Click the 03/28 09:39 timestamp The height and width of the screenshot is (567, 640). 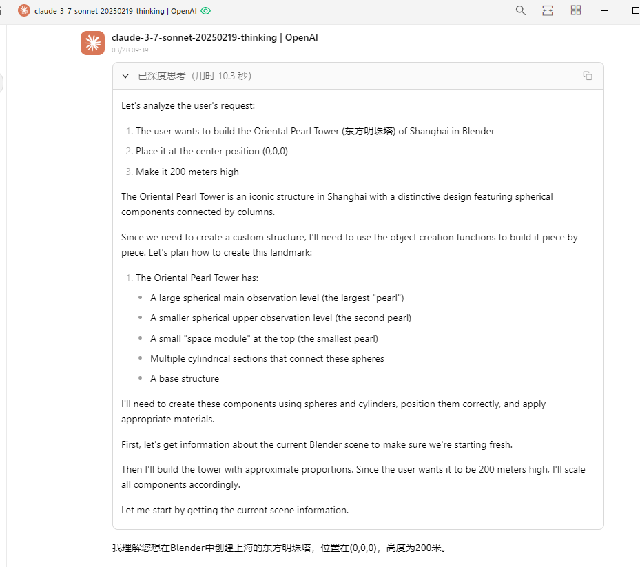tap(130, 50)
